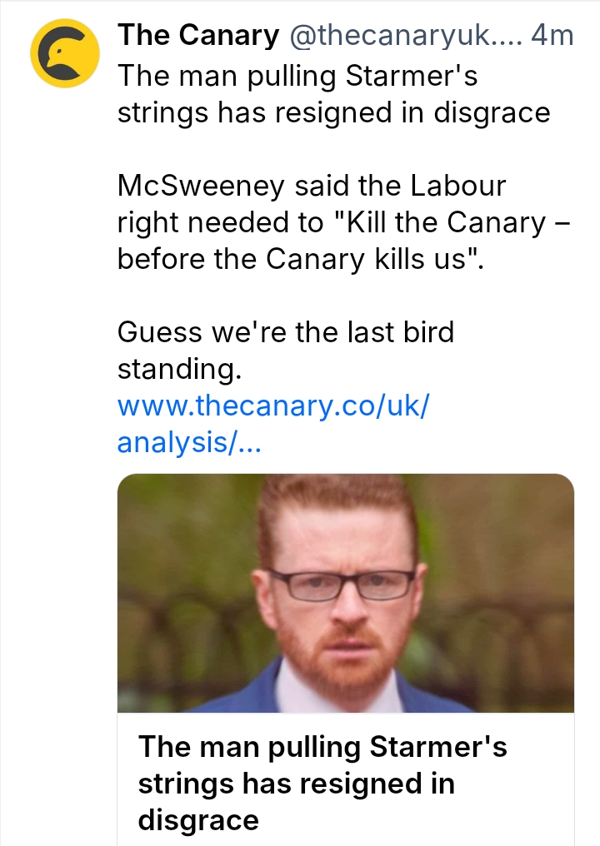
Task: Open The Canary's yellow profile avatar
Action: pos(65,53)
